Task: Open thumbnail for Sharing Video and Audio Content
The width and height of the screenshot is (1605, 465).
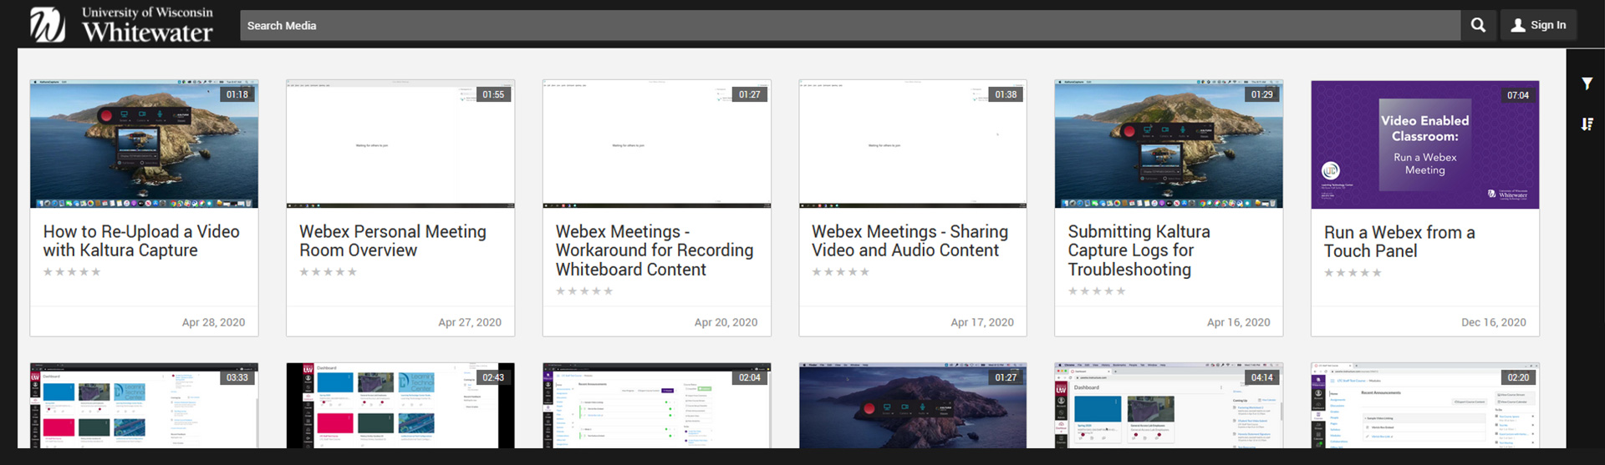Action: pyautogui.click(x=913, y=144)
